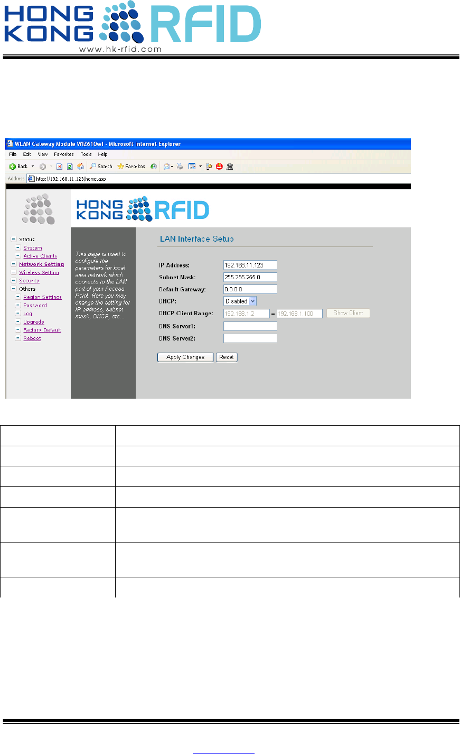Open the Edit menu

27,154
